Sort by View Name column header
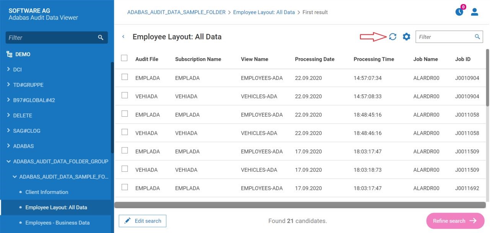The image size is (490, 233). coord(254,59)
